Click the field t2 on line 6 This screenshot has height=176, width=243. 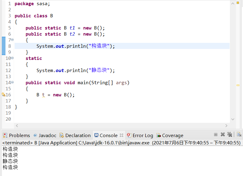72,34
